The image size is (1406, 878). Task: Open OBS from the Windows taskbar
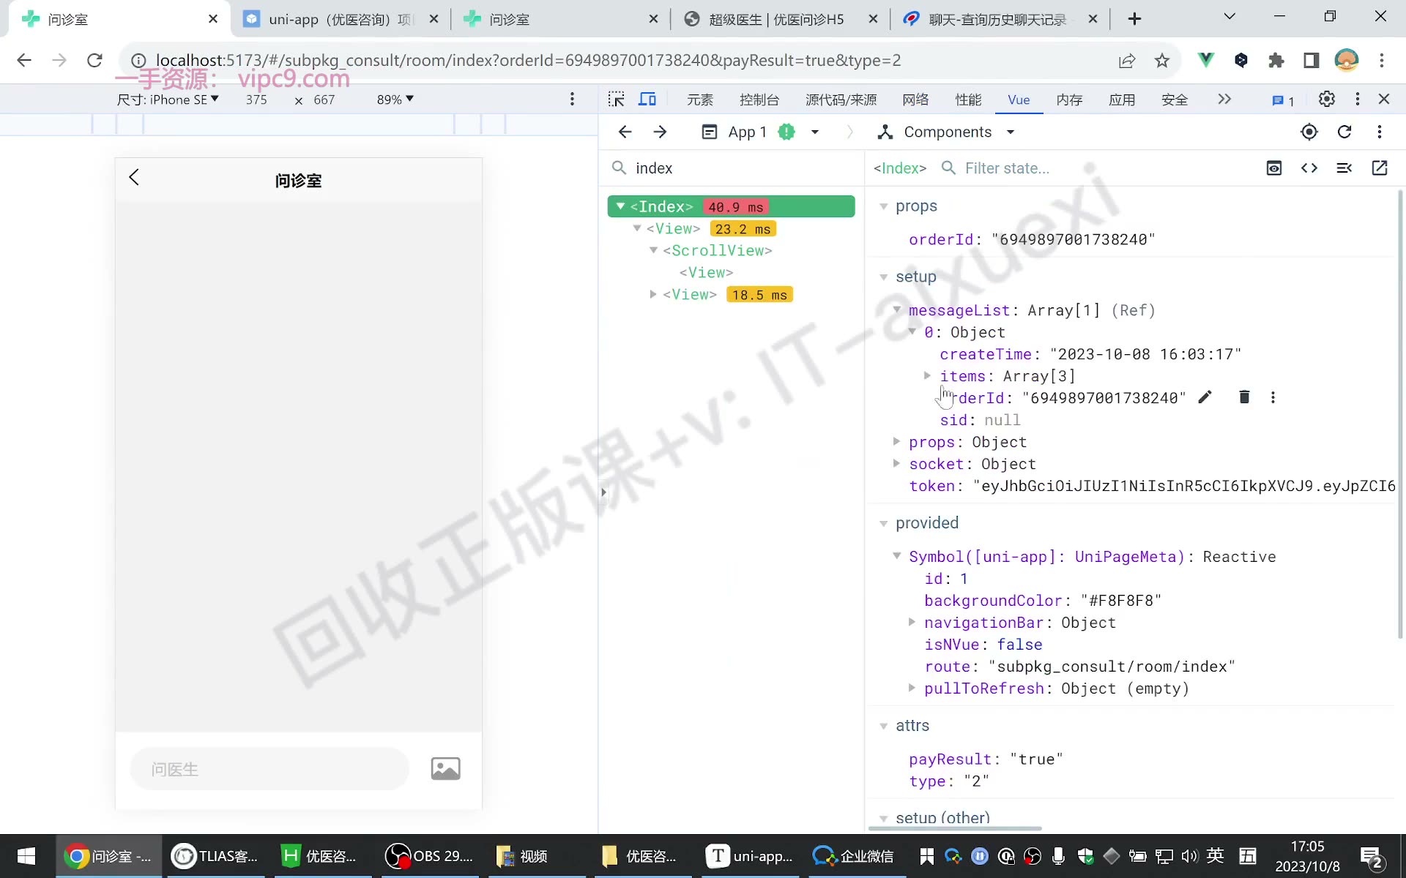coord(430,856)
